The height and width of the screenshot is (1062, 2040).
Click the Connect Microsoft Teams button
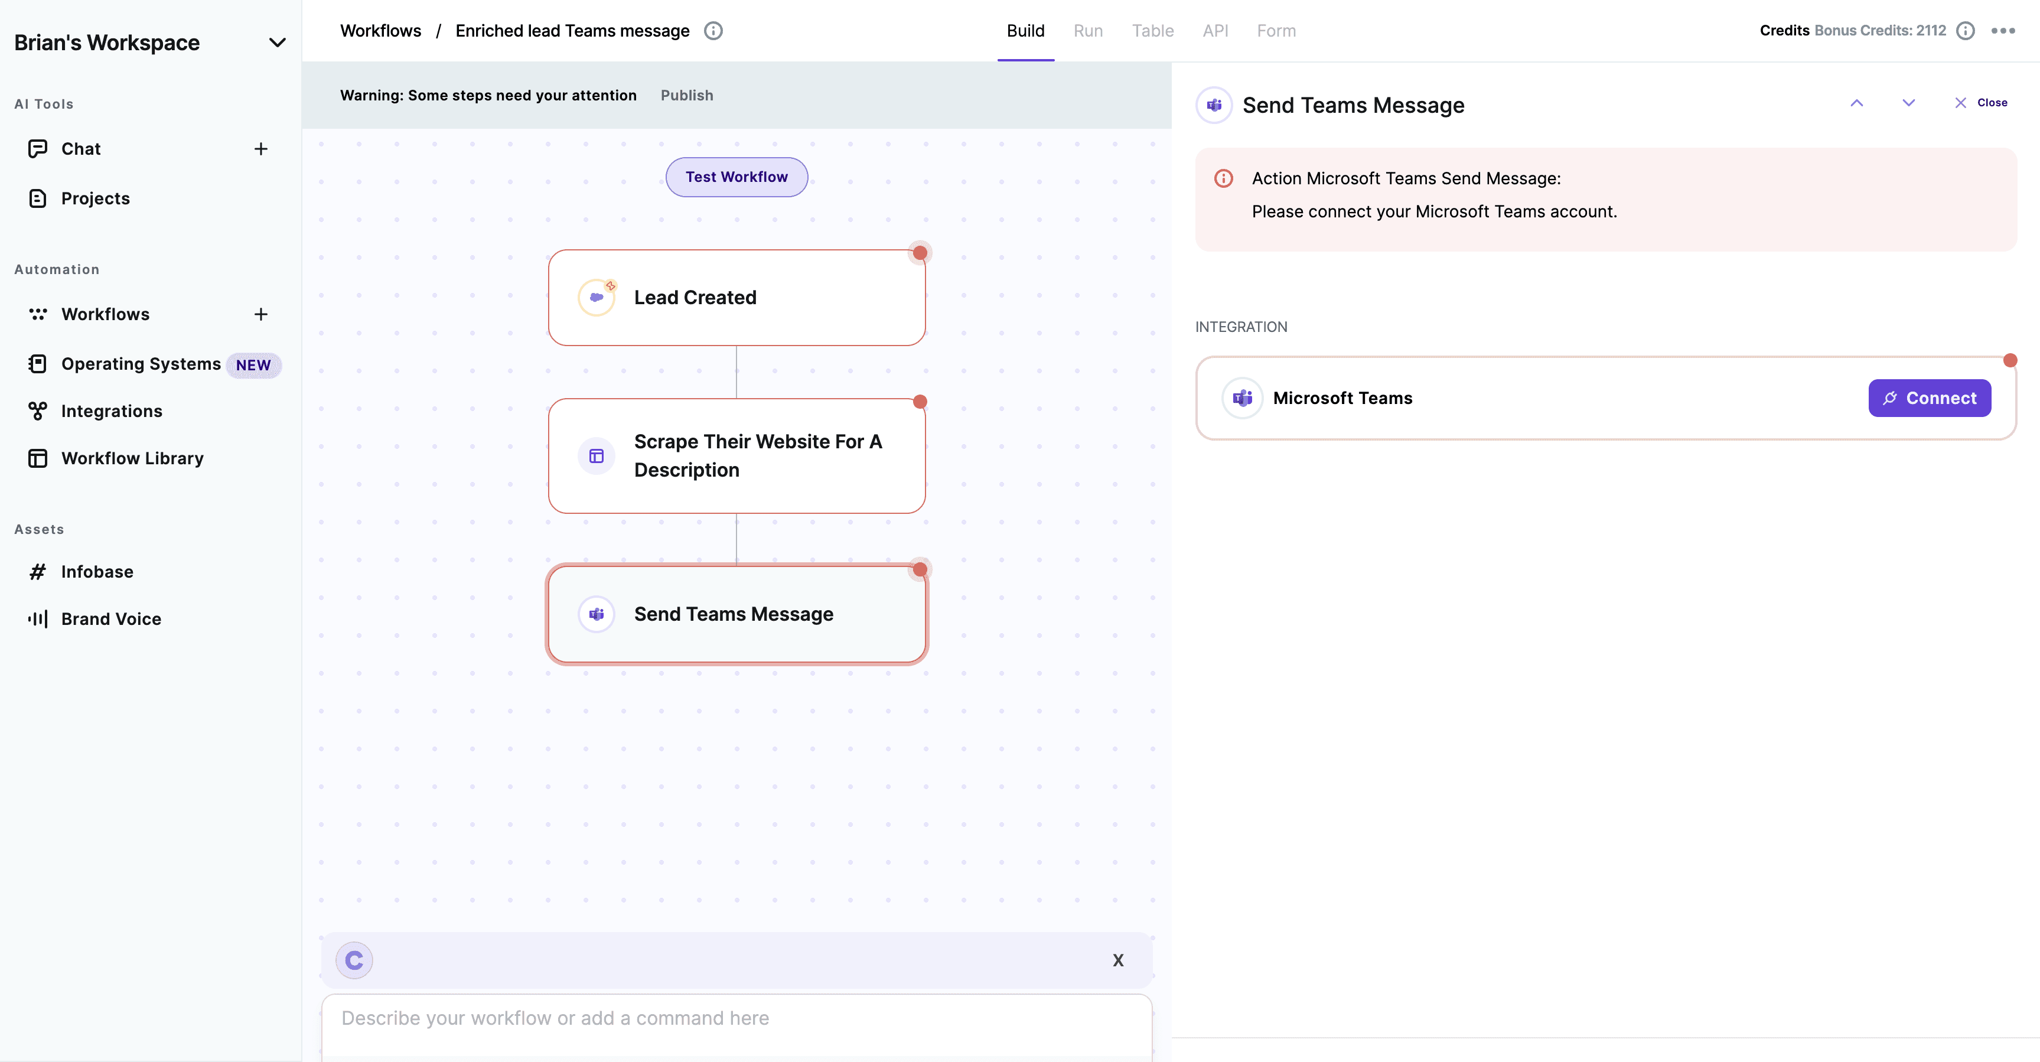[1929, 398]
